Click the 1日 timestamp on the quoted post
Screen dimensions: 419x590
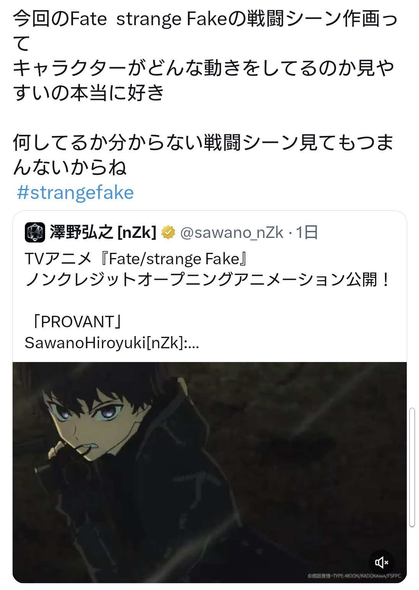click(x=307, y=232)
